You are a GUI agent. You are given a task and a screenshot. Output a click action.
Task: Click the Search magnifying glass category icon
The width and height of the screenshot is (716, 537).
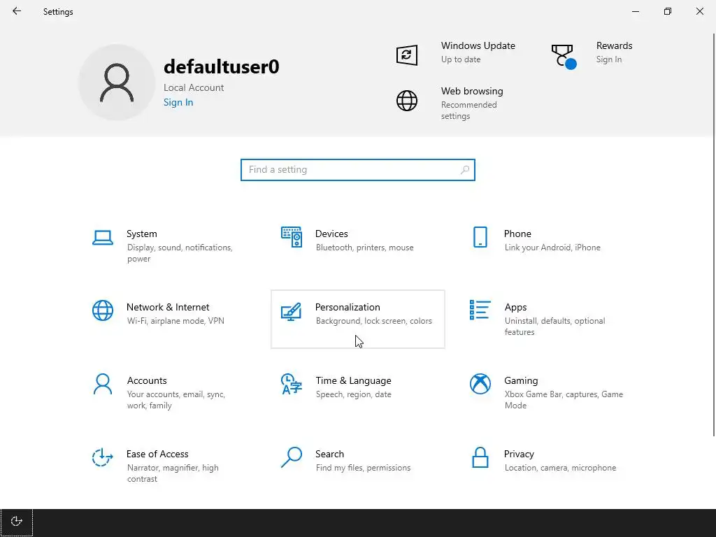pos(292,457)
